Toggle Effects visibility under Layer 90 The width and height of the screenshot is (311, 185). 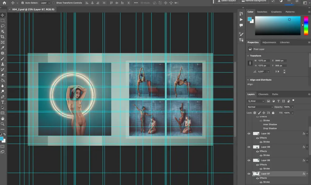pos(258,138)
